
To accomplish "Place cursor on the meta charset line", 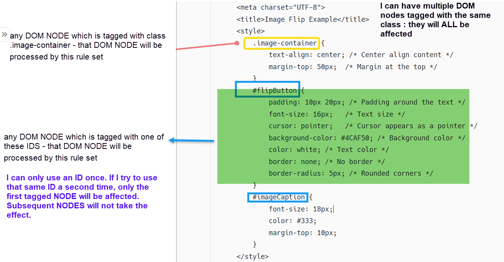I will [x=280, y=7].
